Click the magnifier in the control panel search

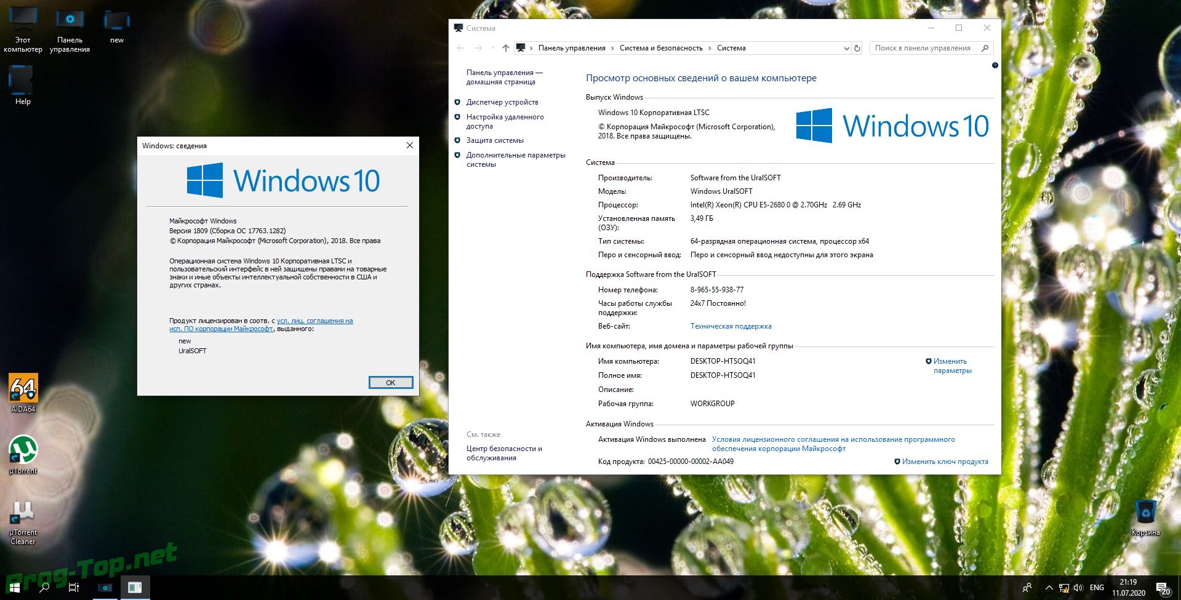coord(985,48)
